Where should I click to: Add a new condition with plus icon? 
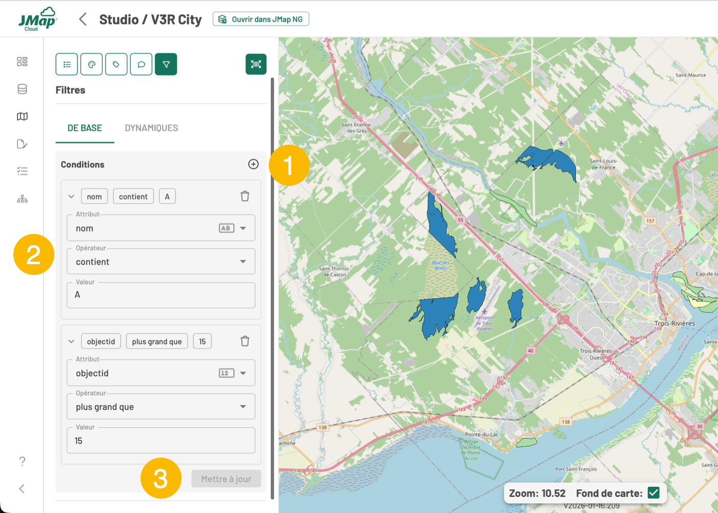click(253, 164)
